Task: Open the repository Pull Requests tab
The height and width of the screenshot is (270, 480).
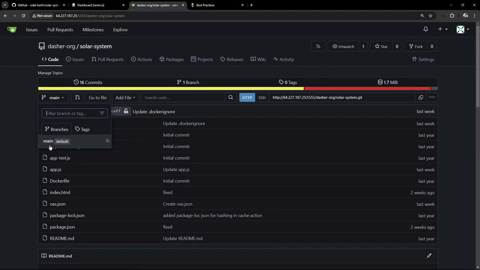Action: [108, 59]
